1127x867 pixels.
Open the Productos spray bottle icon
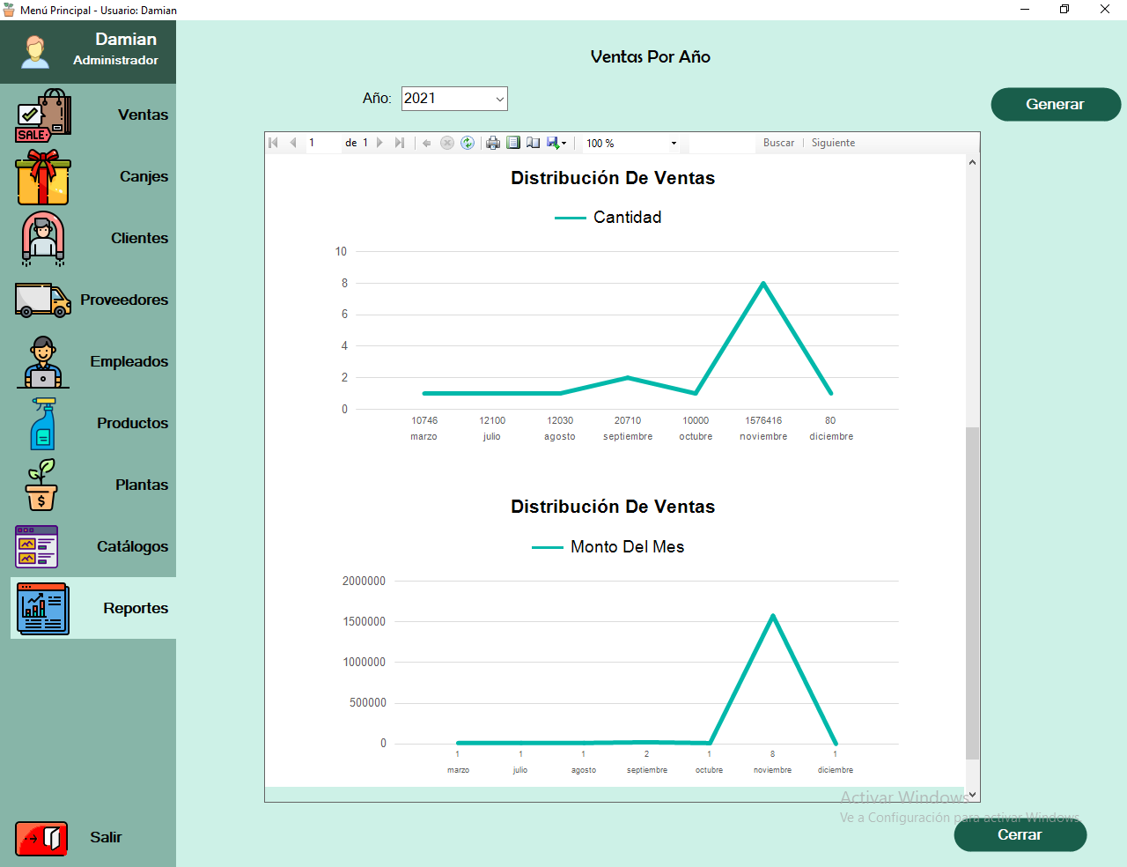click(x=43, y=424)
